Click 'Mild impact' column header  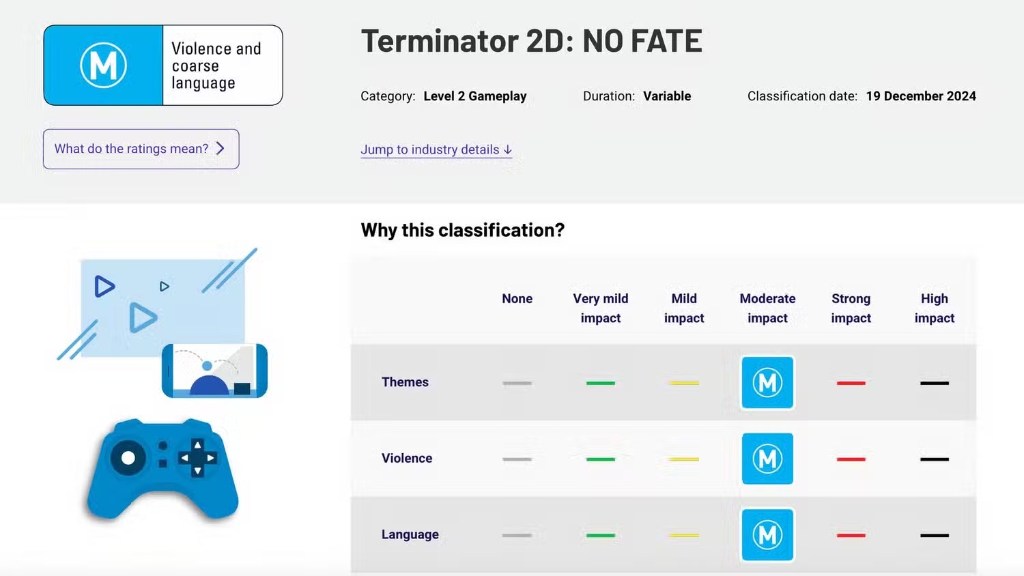point(684,308)
